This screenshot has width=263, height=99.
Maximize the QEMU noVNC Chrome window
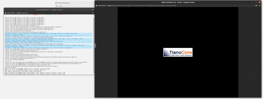tap(256, 2)
